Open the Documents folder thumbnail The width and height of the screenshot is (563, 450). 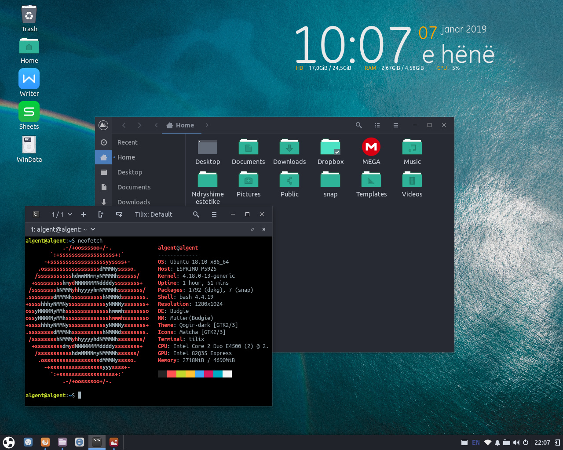point(248,147)
